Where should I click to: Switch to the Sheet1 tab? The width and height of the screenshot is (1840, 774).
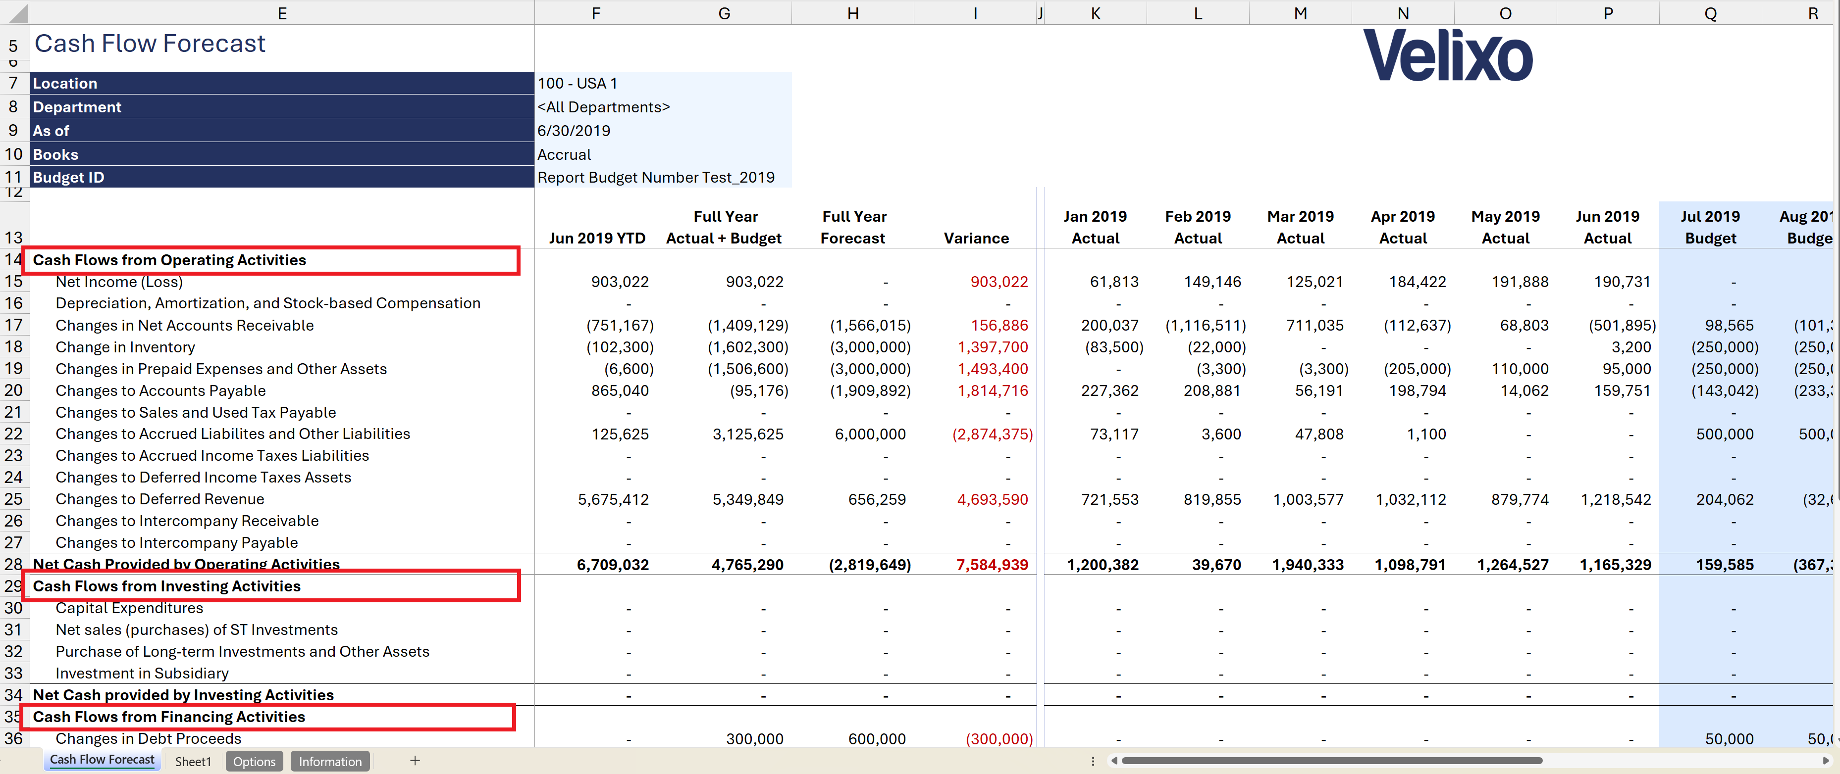tap(193, 761)
